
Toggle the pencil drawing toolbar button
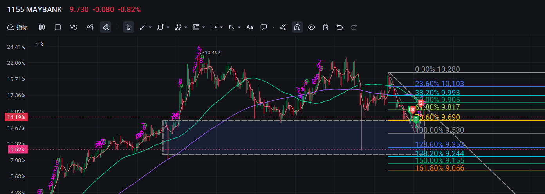pyautogui.click(x=105, y=27)
